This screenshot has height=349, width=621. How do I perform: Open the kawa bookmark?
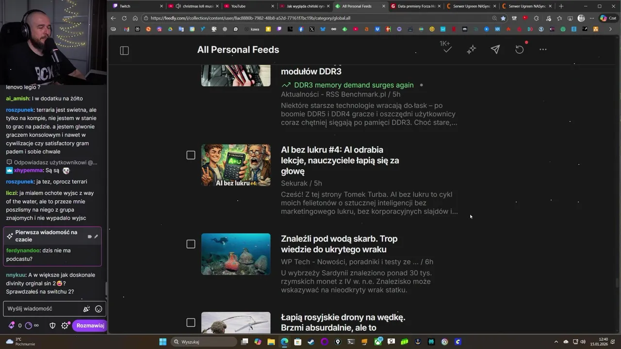click(251, 29)
